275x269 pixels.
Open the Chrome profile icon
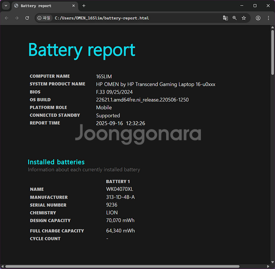point(258,18)
